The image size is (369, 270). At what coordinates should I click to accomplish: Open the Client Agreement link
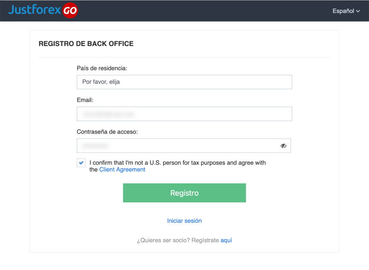122,170
